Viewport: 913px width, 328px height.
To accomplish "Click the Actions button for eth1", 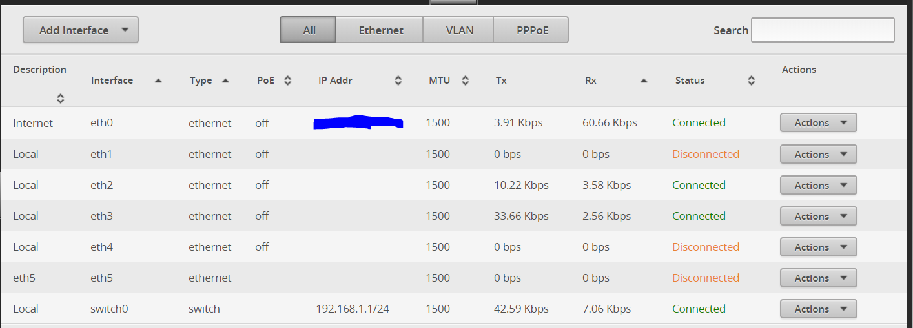I will [818, 154].
